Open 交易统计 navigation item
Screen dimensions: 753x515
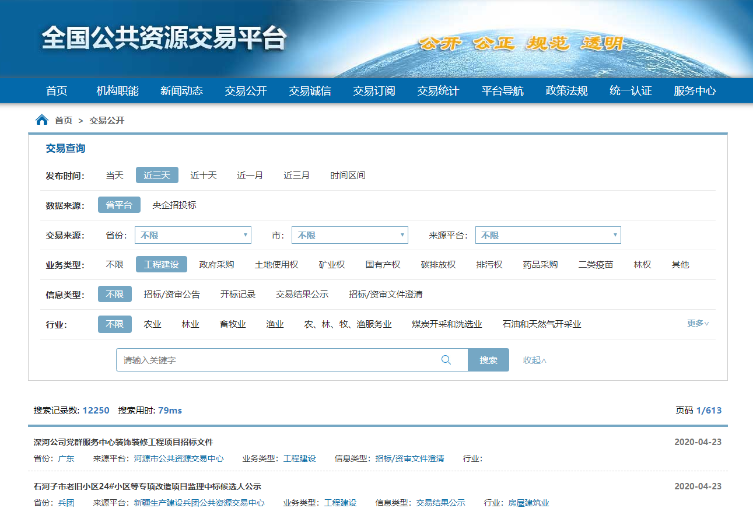click(439, 91)
